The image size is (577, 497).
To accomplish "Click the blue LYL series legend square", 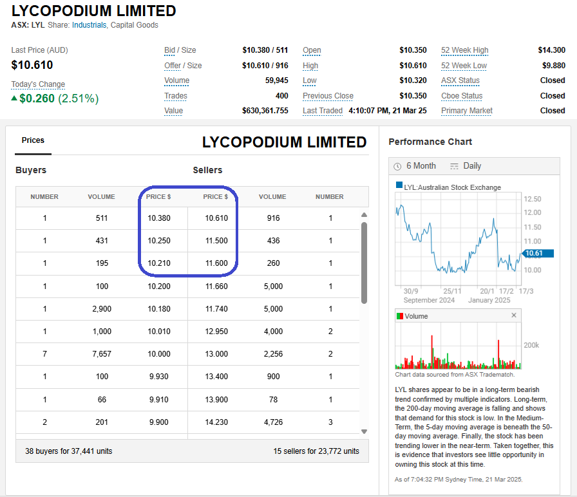I will (x=399, y=185).
